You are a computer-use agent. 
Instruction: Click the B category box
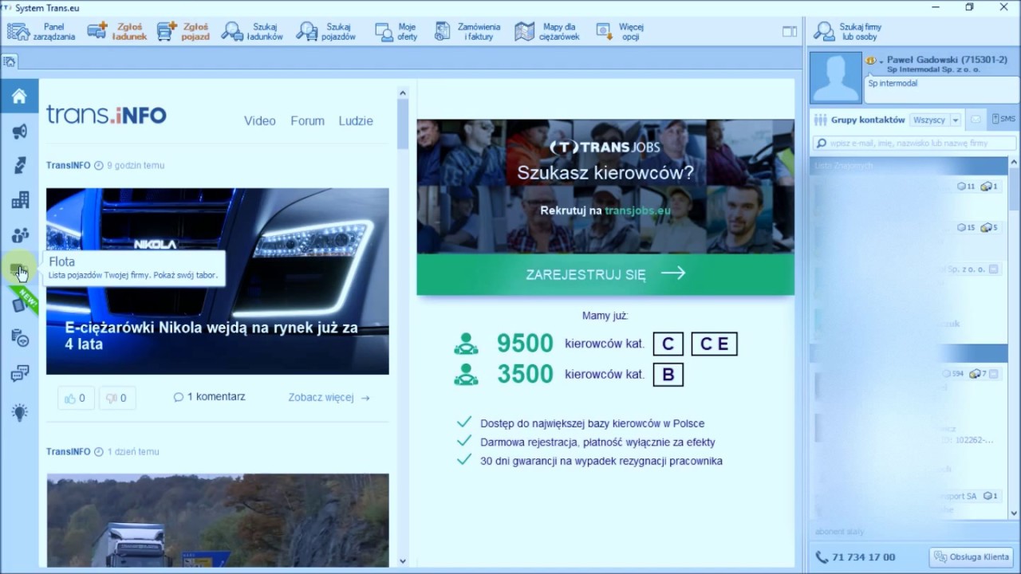(668, 375)
